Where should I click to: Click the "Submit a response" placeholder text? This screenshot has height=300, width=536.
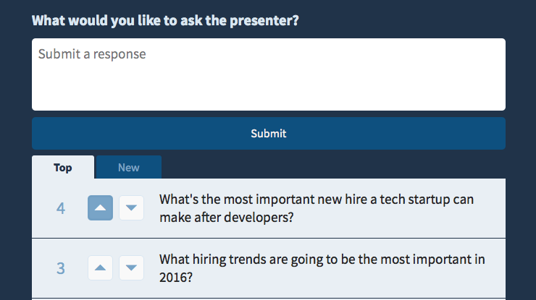(92, 54)
